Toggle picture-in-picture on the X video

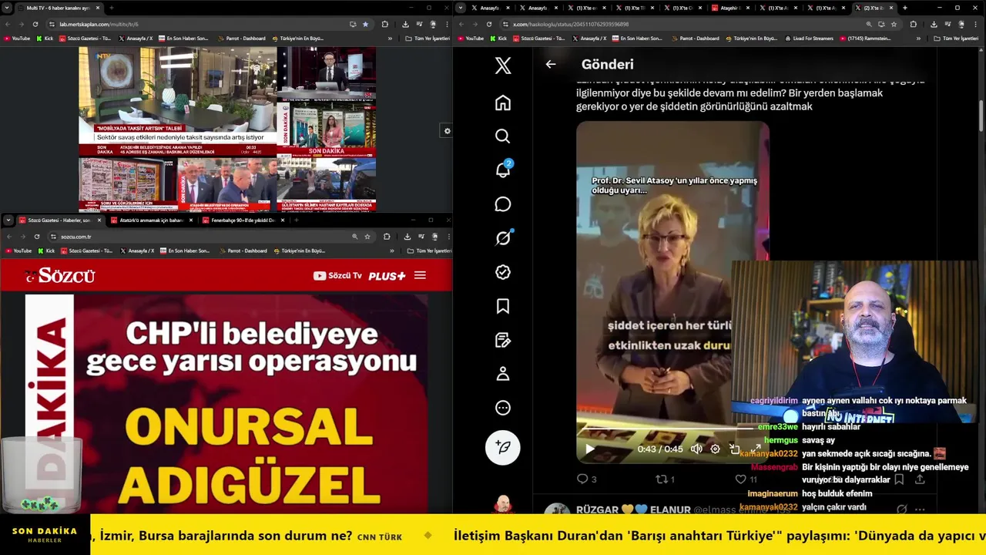coord(734,449)
